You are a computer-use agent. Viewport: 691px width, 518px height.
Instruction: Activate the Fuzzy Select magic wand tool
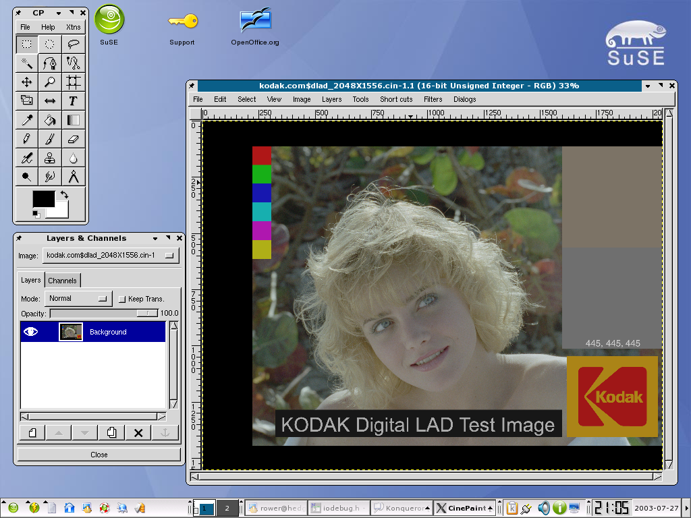(x=26, y=62)
